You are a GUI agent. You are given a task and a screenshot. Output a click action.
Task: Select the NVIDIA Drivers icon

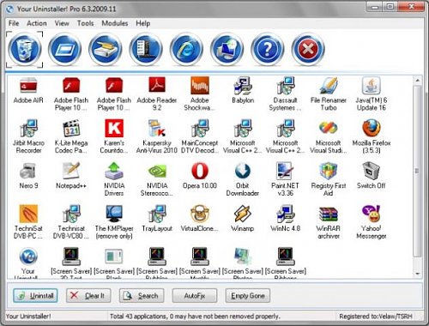(x=114, y=171)
